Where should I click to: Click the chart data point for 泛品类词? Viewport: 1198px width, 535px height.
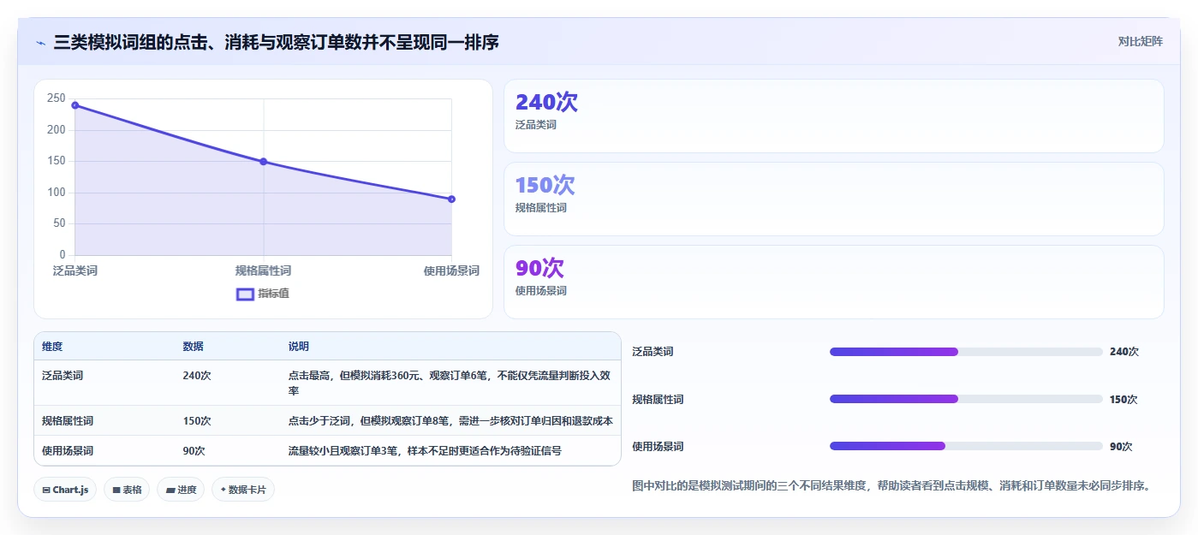pos(75,105)
